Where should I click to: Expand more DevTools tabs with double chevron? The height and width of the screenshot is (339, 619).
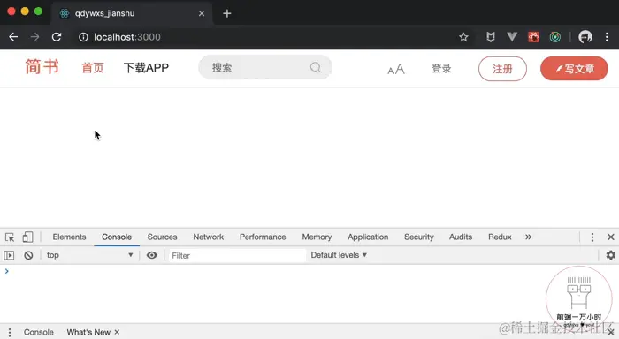(528, 237)
